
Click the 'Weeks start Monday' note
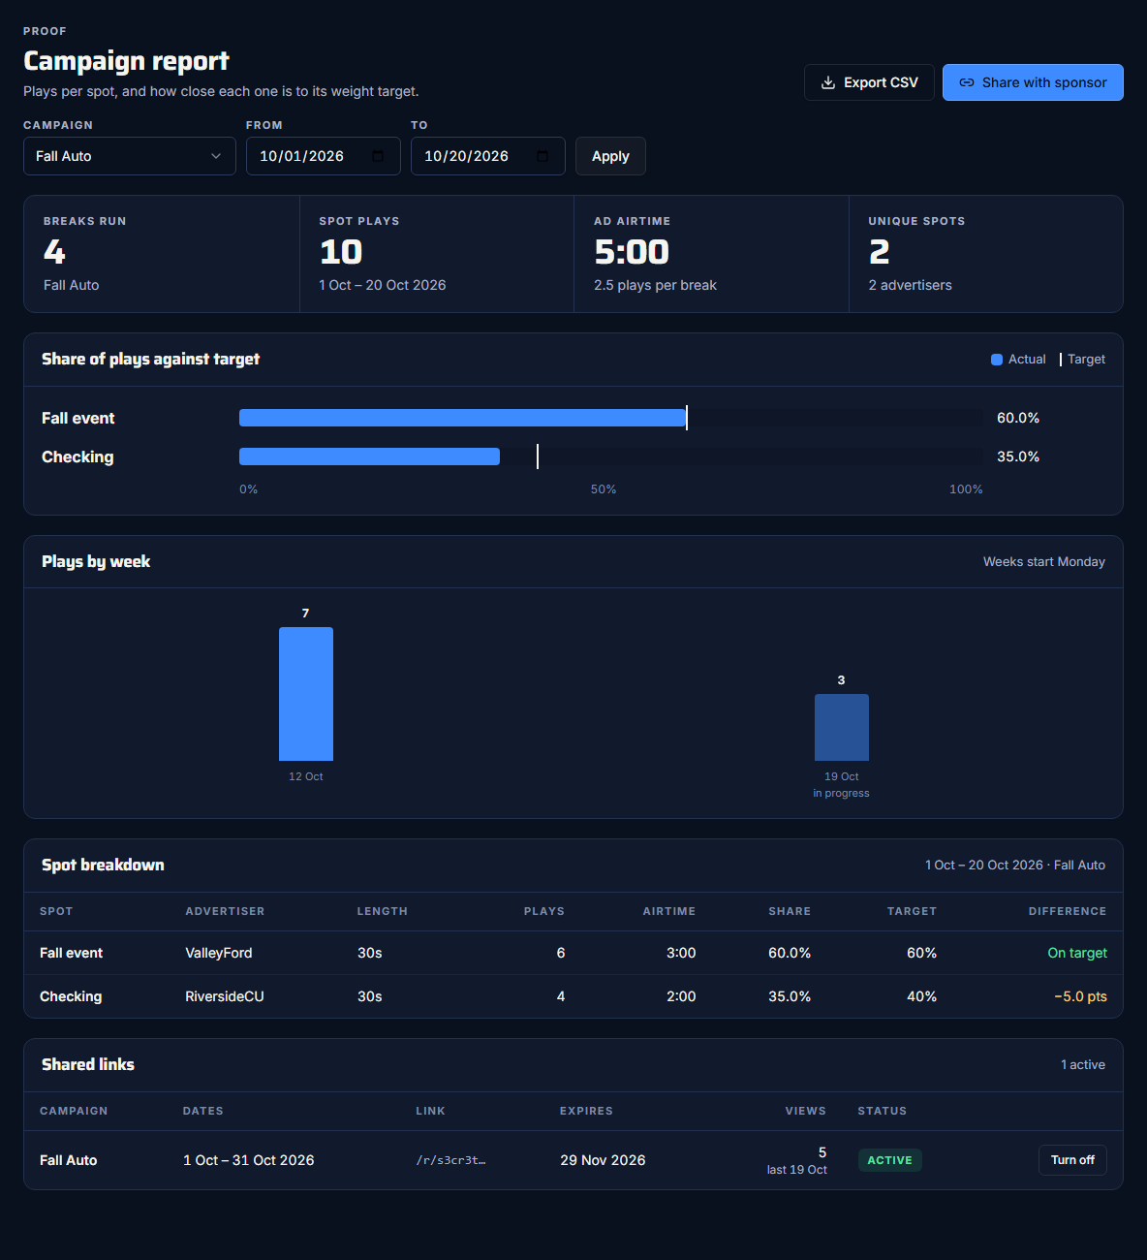pos(1044,562)
